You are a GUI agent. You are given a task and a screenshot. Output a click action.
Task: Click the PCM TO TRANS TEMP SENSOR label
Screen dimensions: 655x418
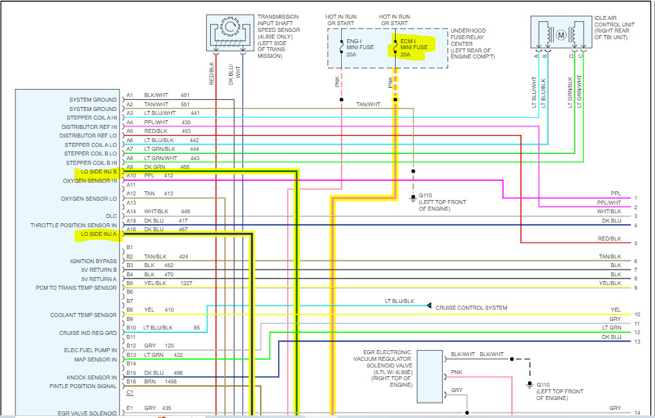click(76, 288)
